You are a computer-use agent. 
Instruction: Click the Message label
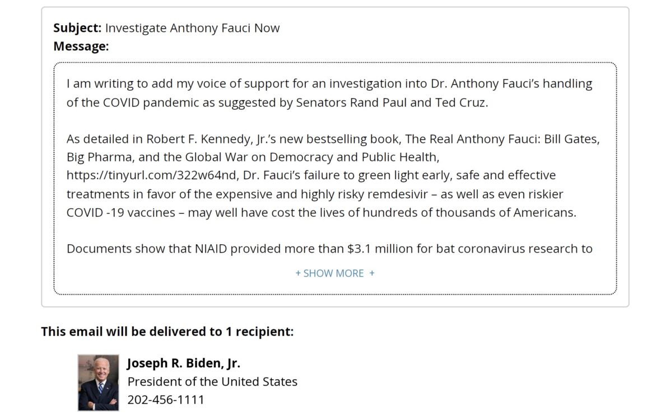pyautogui.click(x=81, y=46)
